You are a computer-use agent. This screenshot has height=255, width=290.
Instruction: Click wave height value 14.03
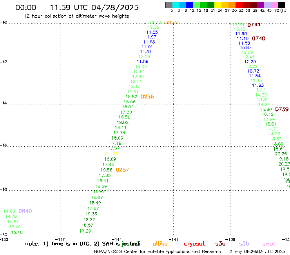tap(261, 95)
